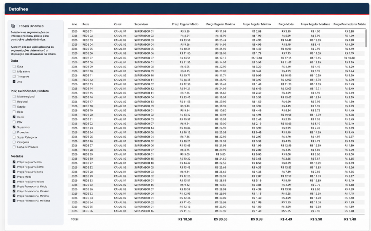Image resolution: width=371 pixels, height=231 pixels.
Task: Enable the Promotor checkbox
Action: tap(14, 132)
